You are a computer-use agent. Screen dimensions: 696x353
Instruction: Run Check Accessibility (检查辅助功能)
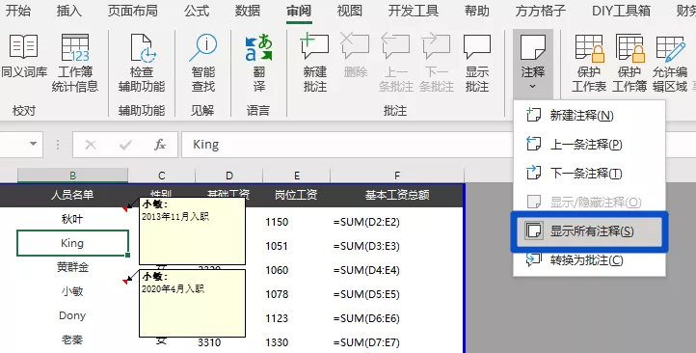(142, 62)
